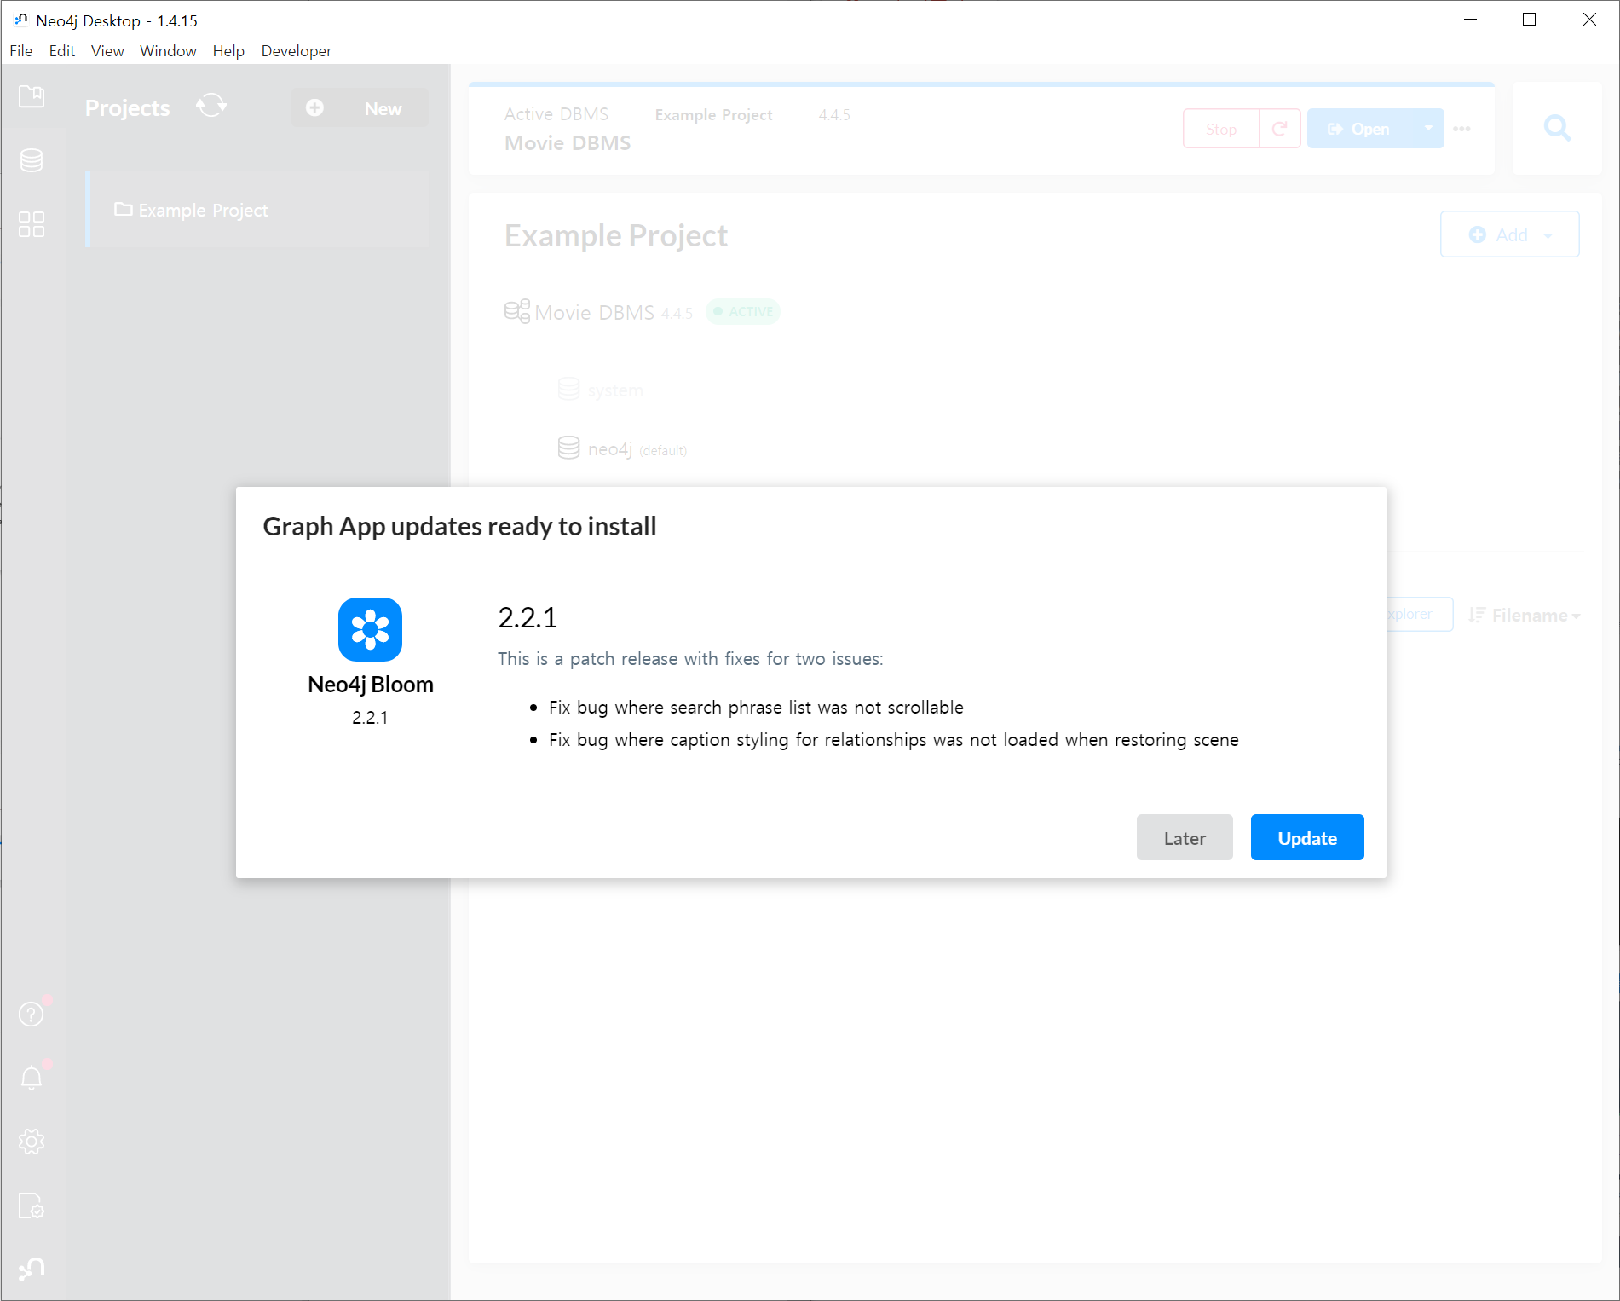Open the View menu
The width and height of the screenshot is (1620, 1301).
tap(107, 51)
